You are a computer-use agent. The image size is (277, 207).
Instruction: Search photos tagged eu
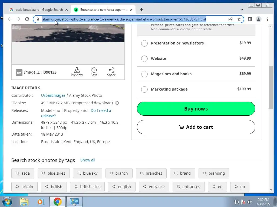217,187
